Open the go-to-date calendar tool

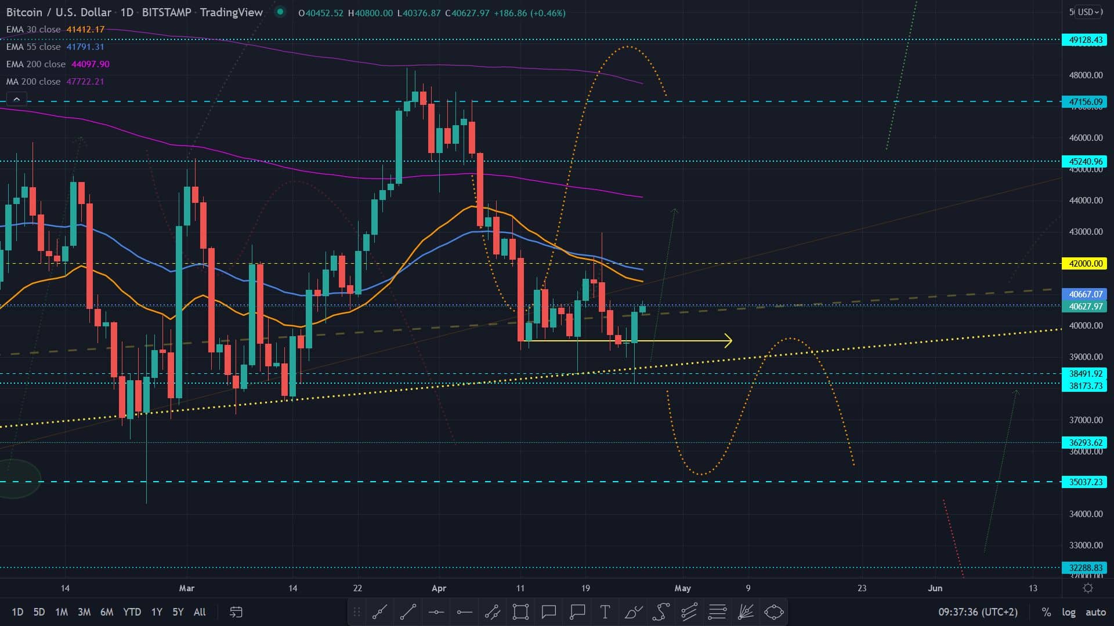point(236,612)
